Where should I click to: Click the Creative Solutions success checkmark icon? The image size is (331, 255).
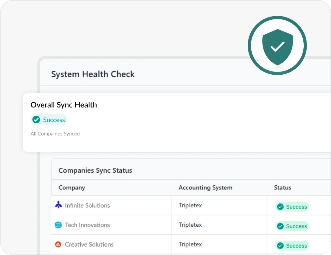(280, 246)
